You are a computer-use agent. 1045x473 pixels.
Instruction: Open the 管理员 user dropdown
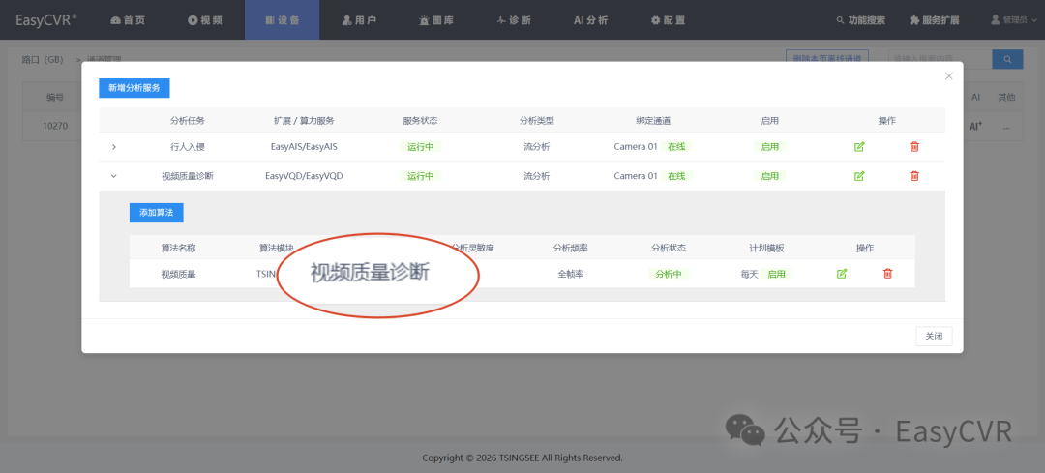(1014, 20)
